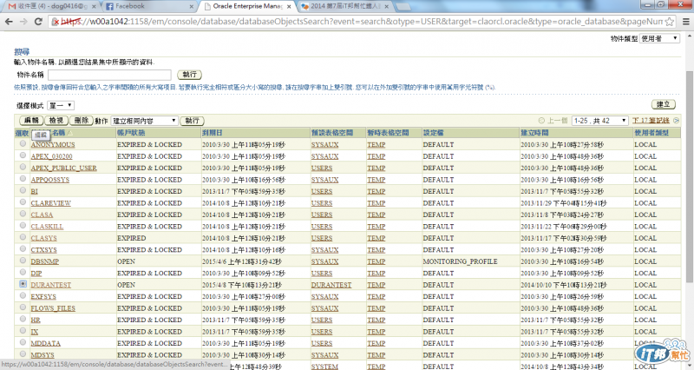
Task: Select the Oracle Enterprise Manager tab
Action: (x=247, y=6)
